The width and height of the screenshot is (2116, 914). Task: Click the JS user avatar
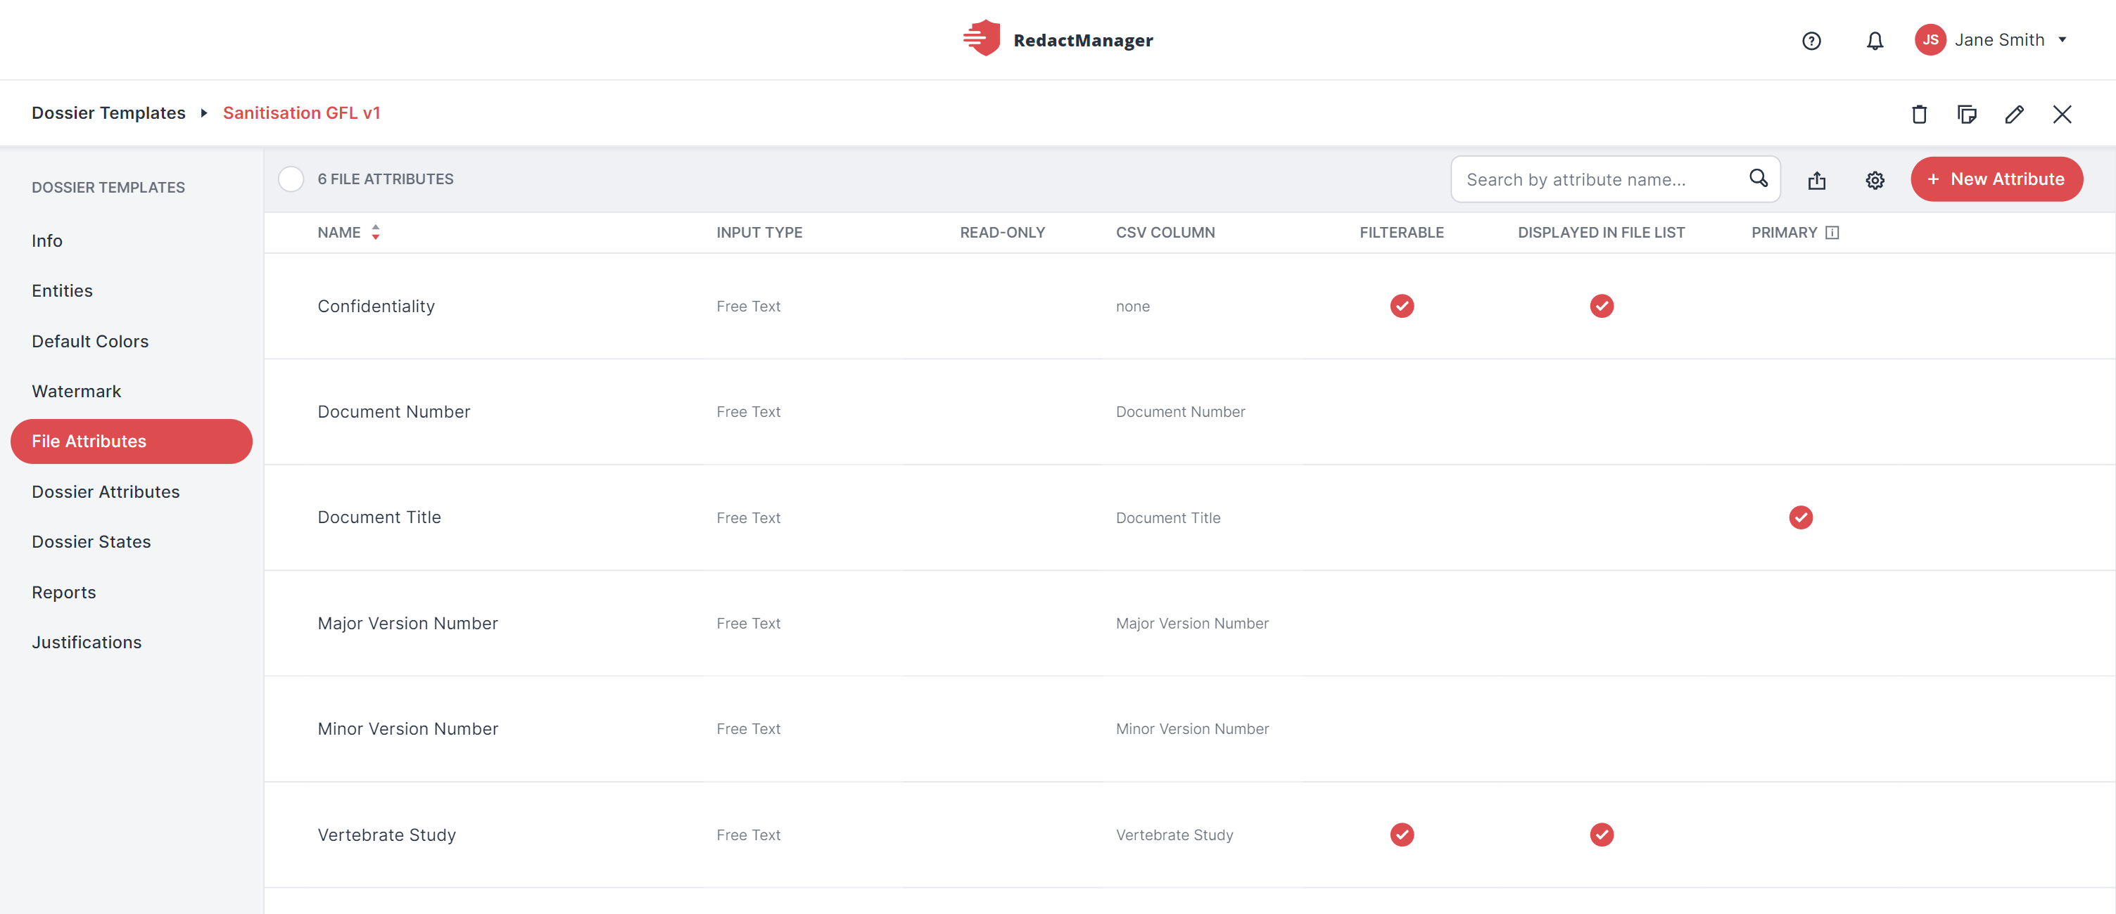[x=1930, y=39]
